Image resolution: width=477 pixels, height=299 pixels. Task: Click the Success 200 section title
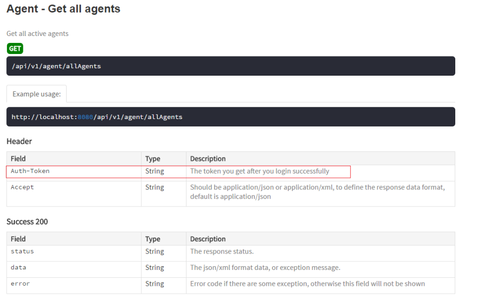click(x=27, y=222)
